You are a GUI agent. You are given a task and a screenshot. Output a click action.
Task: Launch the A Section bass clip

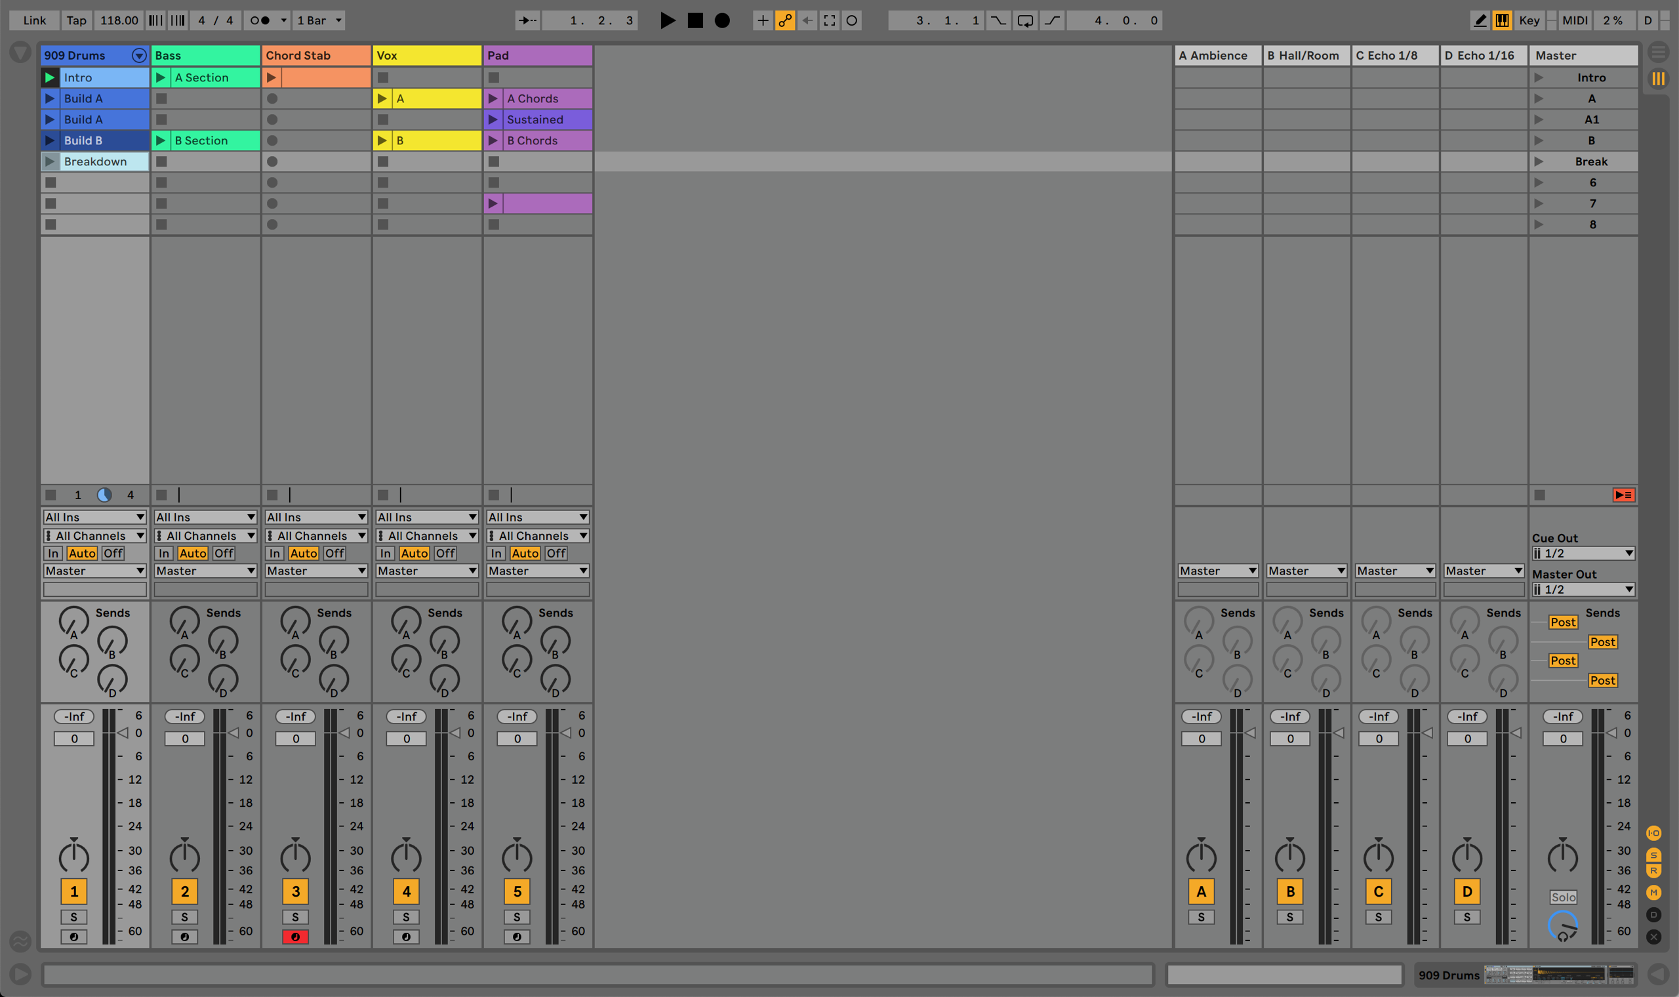[161, 77]
